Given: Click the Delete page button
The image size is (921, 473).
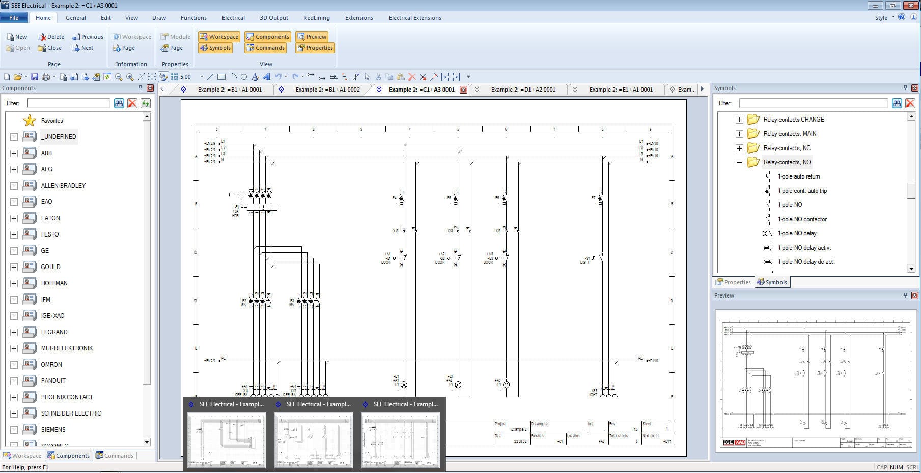Looking at the screenshot, I should [x=51, y=37].
